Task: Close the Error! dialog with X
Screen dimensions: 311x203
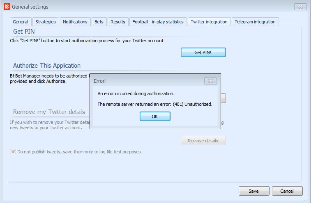Action: pos(210,81)
